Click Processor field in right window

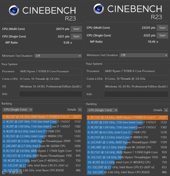click(136, 71)
